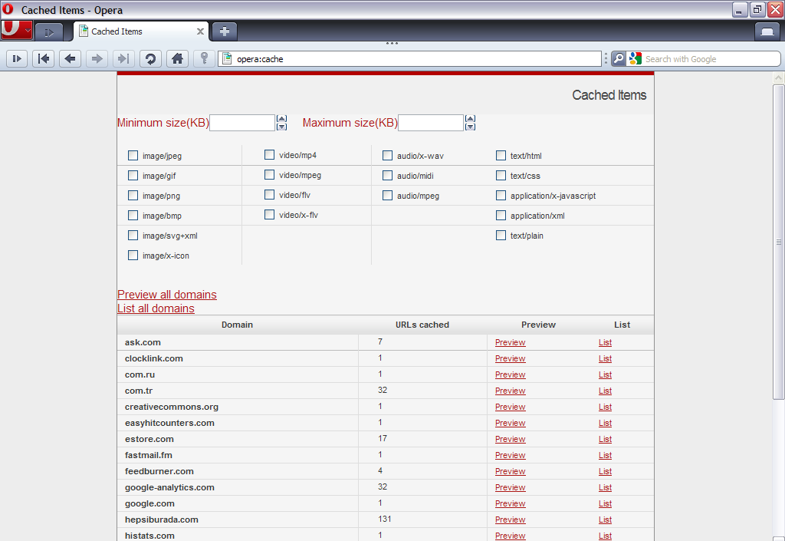The width and height of the screenshot is (785, 541).
Task: Enable the audio/mpeg filter
Action: click(x=387, y=196)
